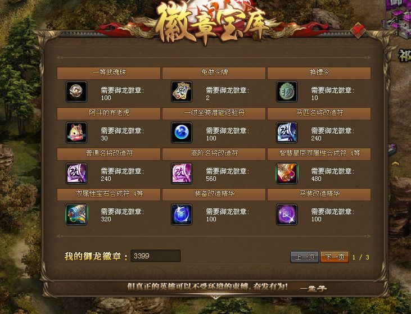
Task: Click the 一等武魂珠 title header
Action: point(109,73)
